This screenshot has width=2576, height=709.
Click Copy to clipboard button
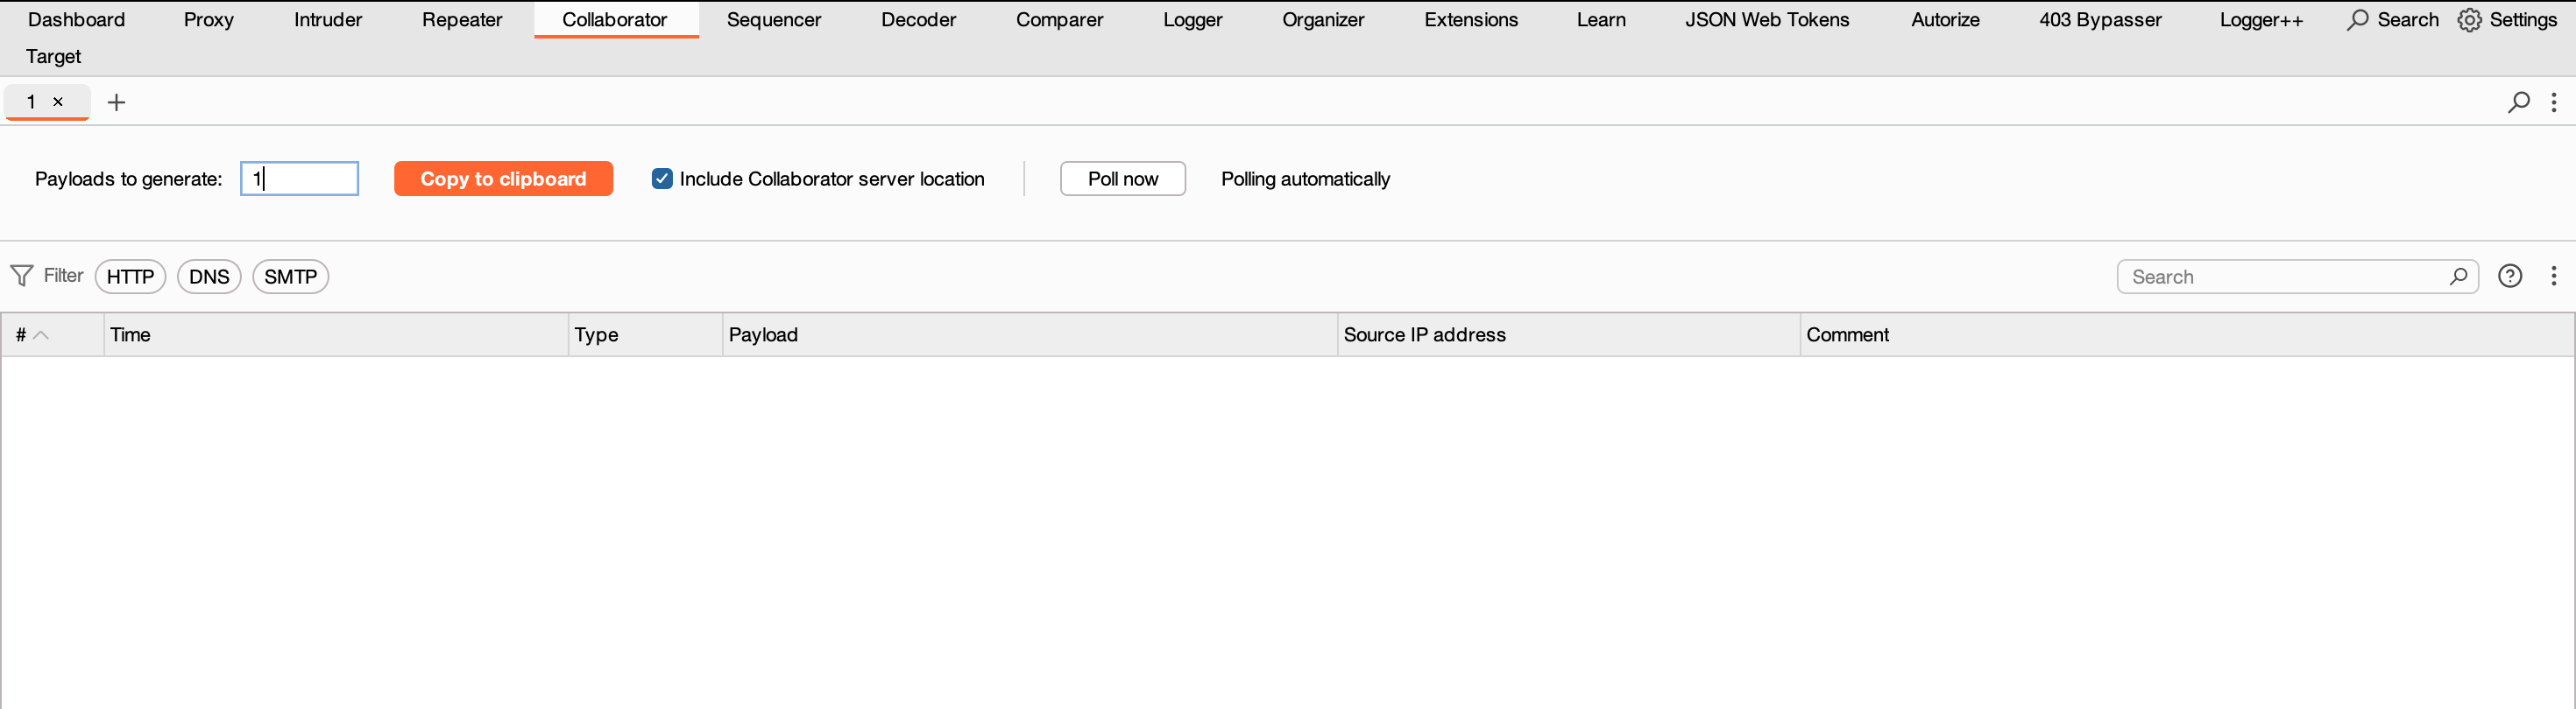[503, 179]
